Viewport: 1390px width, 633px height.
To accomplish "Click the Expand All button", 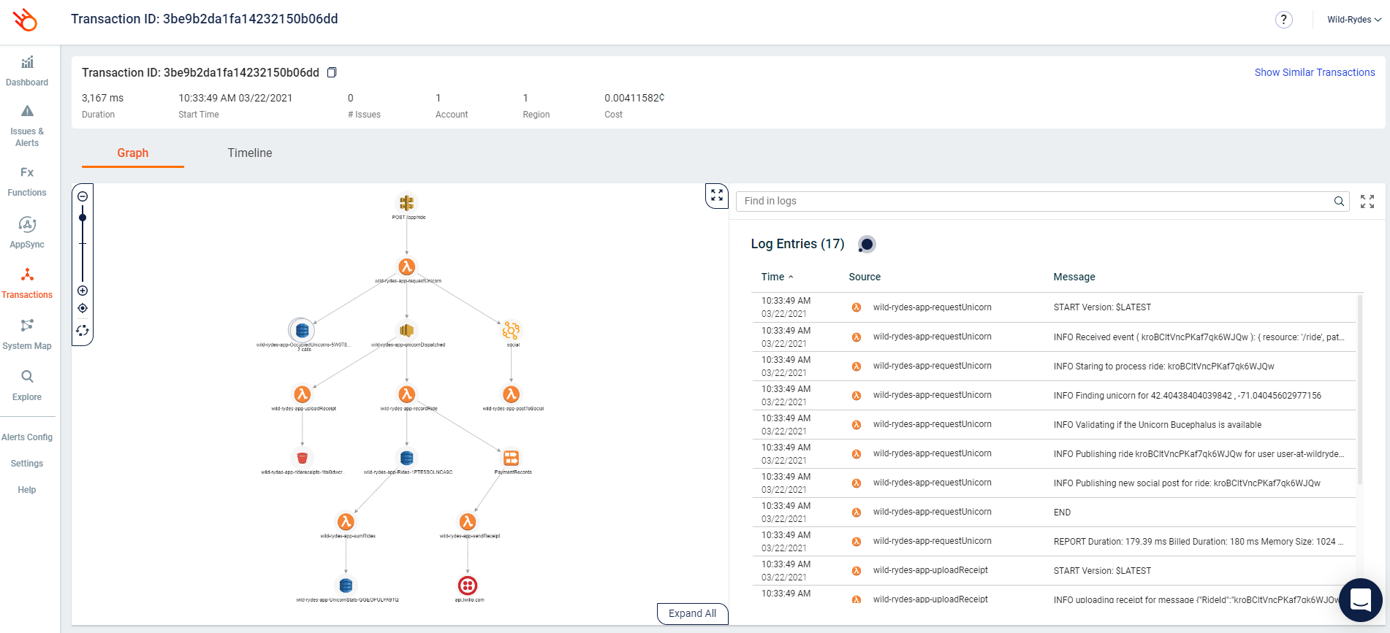I will coord(693,613).
